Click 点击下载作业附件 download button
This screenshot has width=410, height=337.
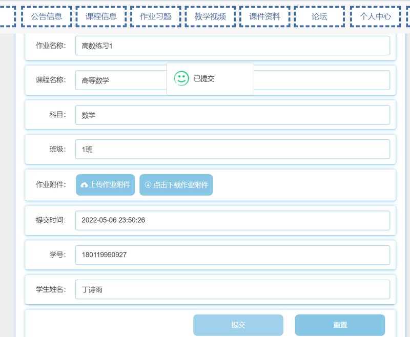coord(176,185)
